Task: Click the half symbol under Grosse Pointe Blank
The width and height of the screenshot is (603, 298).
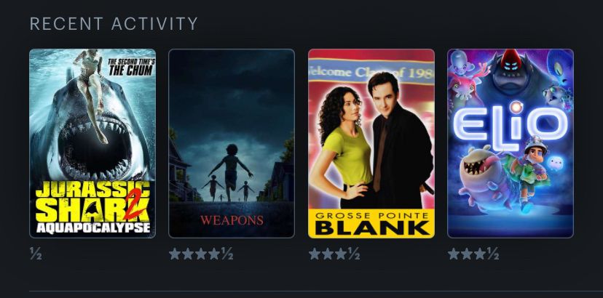Action: tap(354, 254)
